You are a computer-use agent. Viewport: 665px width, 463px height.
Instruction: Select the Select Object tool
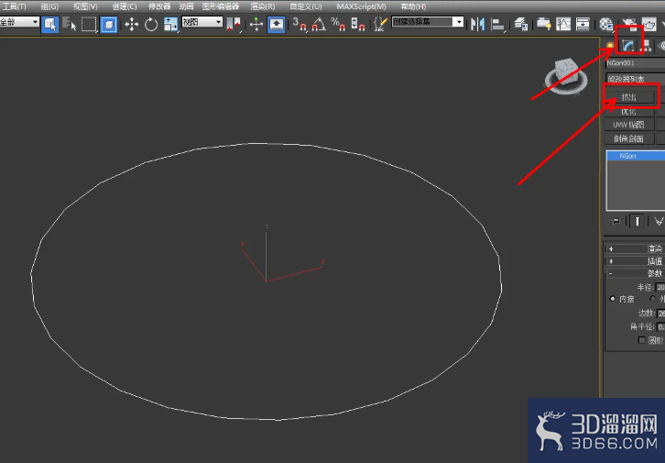click(x=49, y=24)
